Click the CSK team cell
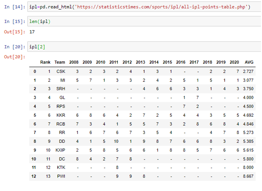The width and height of the screenshot is (262, 191). click(x=61, y=72)
